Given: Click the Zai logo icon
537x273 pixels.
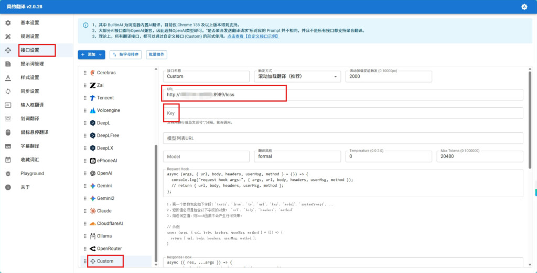Looking at the screenshot, I should [92, 85].
